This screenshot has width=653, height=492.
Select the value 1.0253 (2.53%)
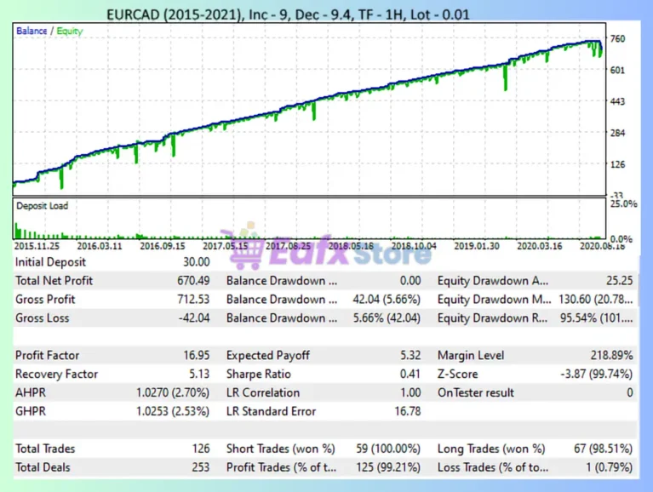173,411
